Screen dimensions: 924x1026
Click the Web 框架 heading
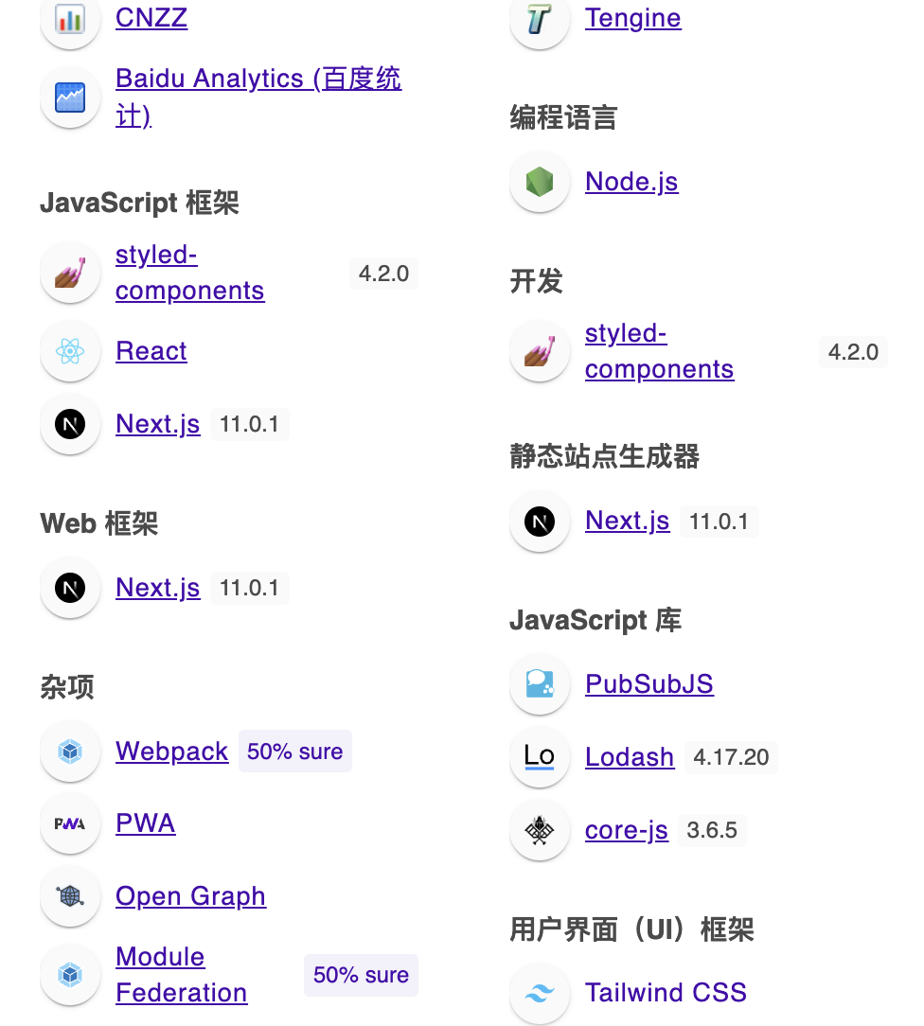pos(98,523)
